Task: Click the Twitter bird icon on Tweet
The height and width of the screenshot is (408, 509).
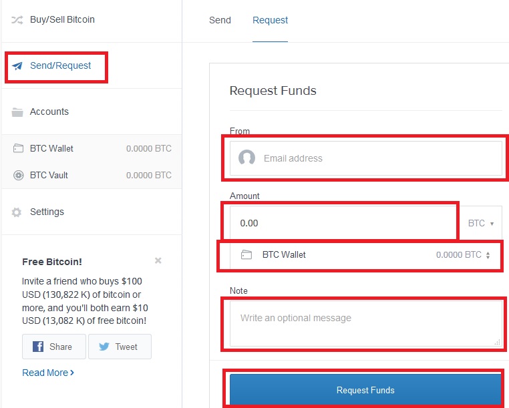Action: coord(104,347)
